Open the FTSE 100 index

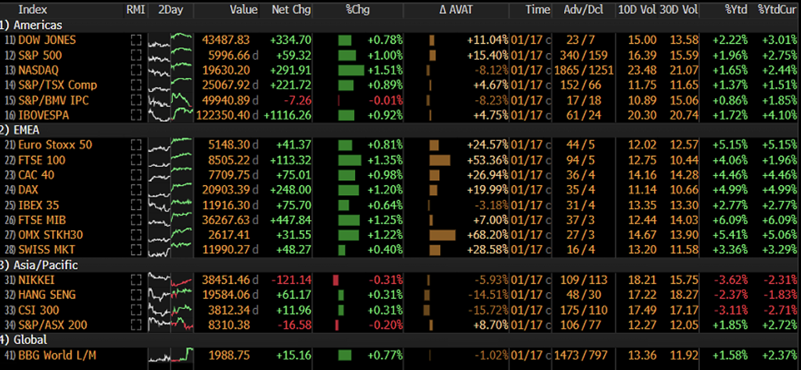point(42,160)
